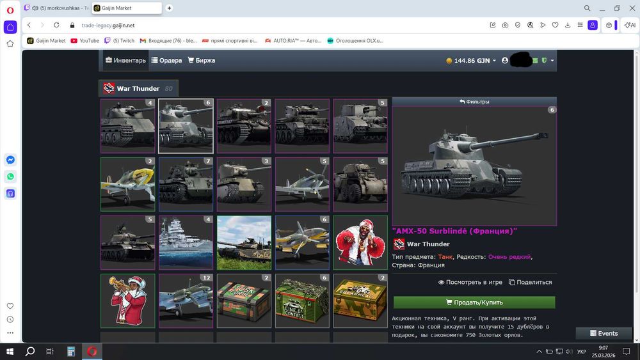640x360 pixels.
Task: Select the Tusk Force crate thumbnail
Action: 244,301
